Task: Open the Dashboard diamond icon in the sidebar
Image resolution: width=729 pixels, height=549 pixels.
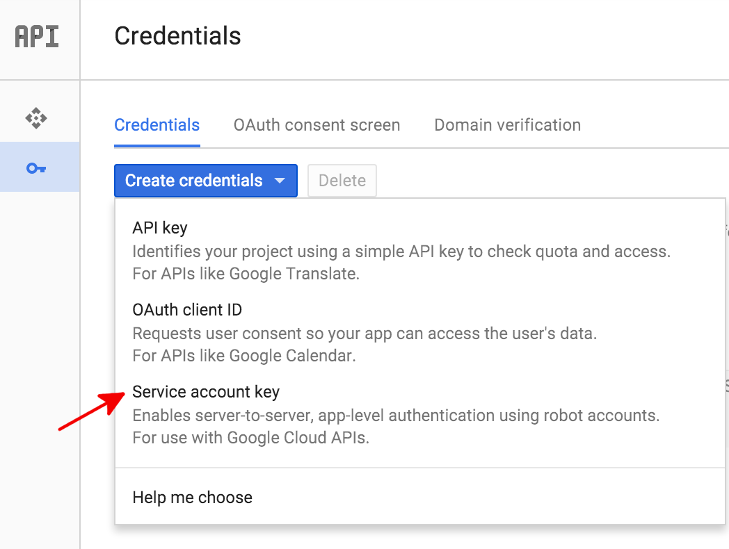Action: [x=36, y=118]
